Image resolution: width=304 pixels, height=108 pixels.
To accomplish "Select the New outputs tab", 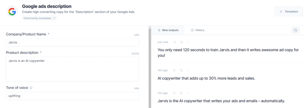I will [x=168, y=30].
